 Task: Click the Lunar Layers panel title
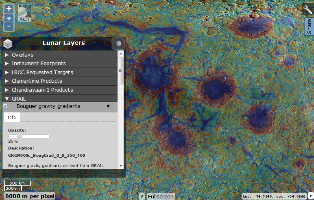(x=64, y=43)
